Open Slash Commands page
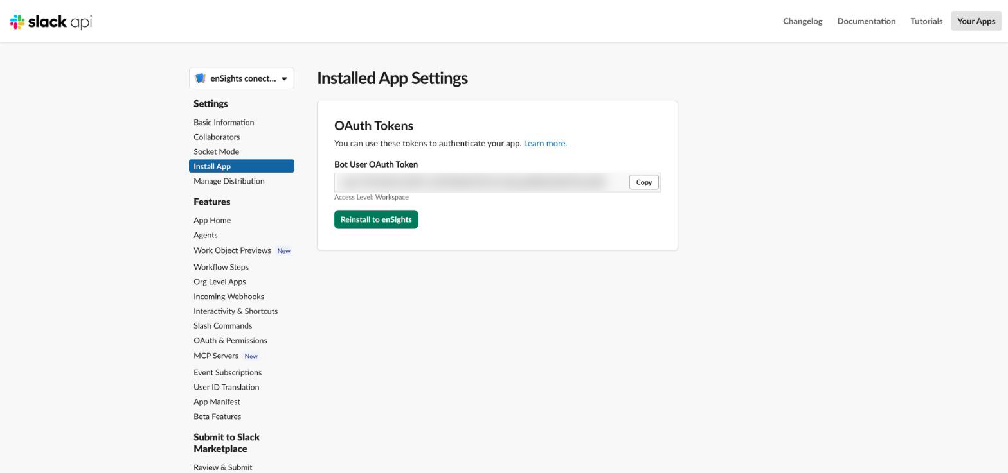This screenshot has width=1008, height=473. (223, 326)
